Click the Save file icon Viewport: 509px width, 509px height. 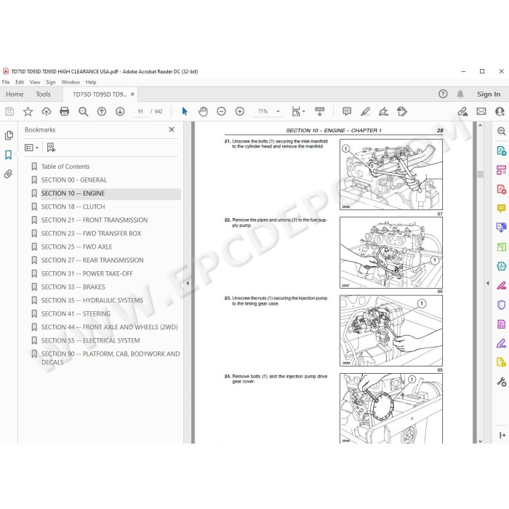9,112
